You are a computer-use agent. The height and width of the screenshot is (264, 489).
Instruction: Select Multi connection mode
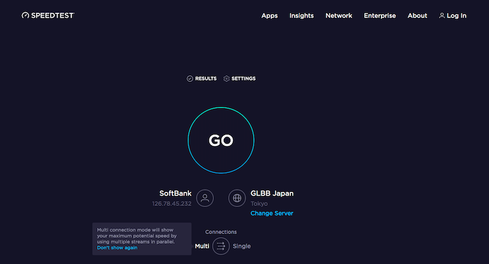tap(202, 246)
